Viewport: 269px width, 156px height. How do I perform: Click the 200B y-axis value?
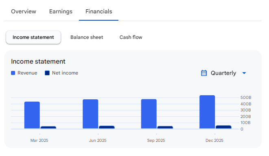point(245,117)
